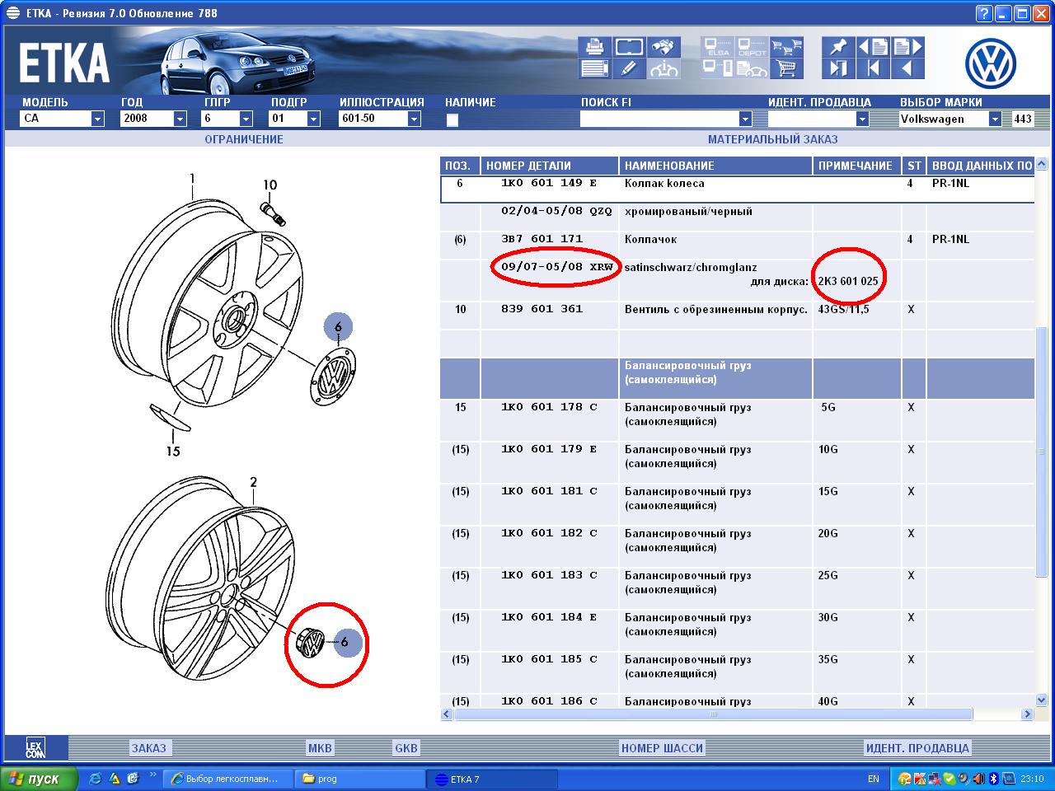The width and height of the screenshot is (1055, 791).
Task: Click the horizontal scrollbar right arrow
Action: pyautogui.click(x=1027, y=714)
